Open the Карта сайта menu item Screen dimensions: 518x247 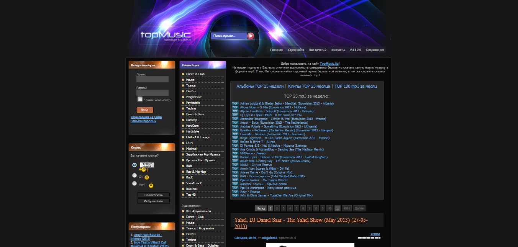[x=296, y=50]
